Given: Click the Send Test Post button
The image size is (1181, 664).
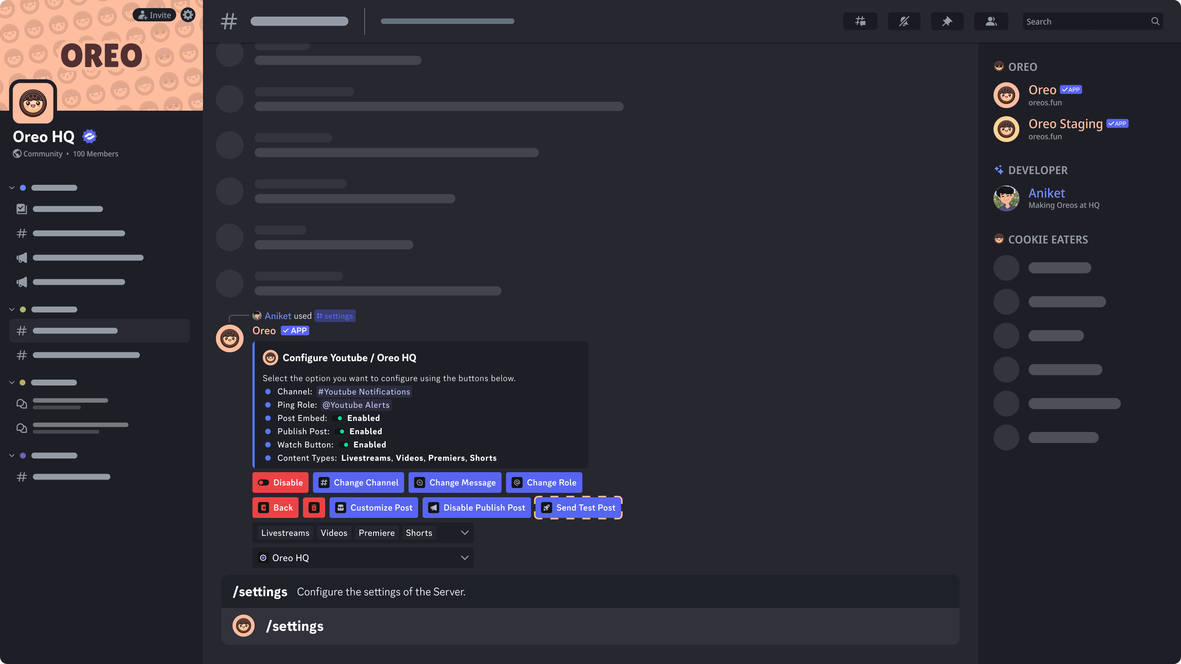Looking at the screenshot, I should tap(578, 507).
